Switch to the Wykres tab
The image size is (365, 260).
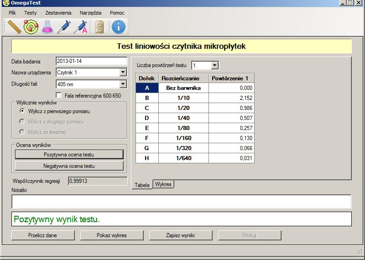(163, 184)
